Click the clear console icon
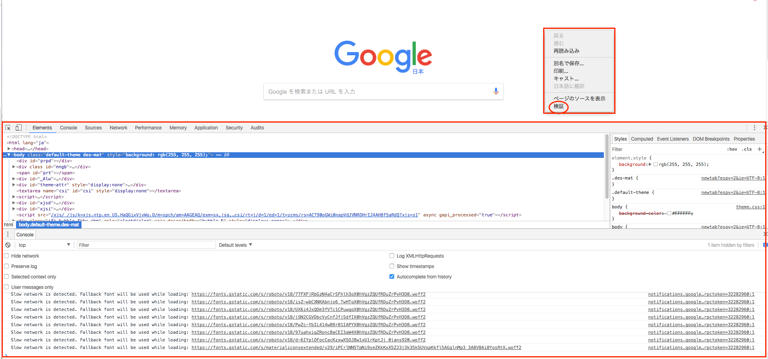 click(8, 245)
